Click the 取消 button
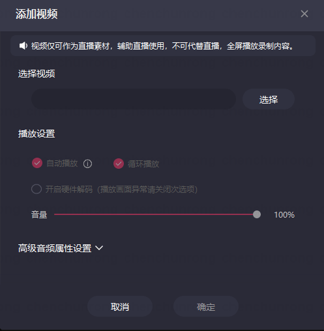This screenshot has height=331, width=324. 120,306
